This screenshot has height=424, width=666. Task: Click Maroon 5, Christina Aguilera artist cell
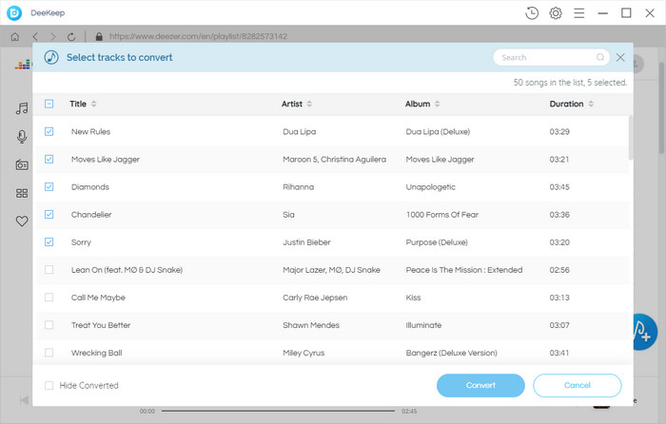(334, 159)
